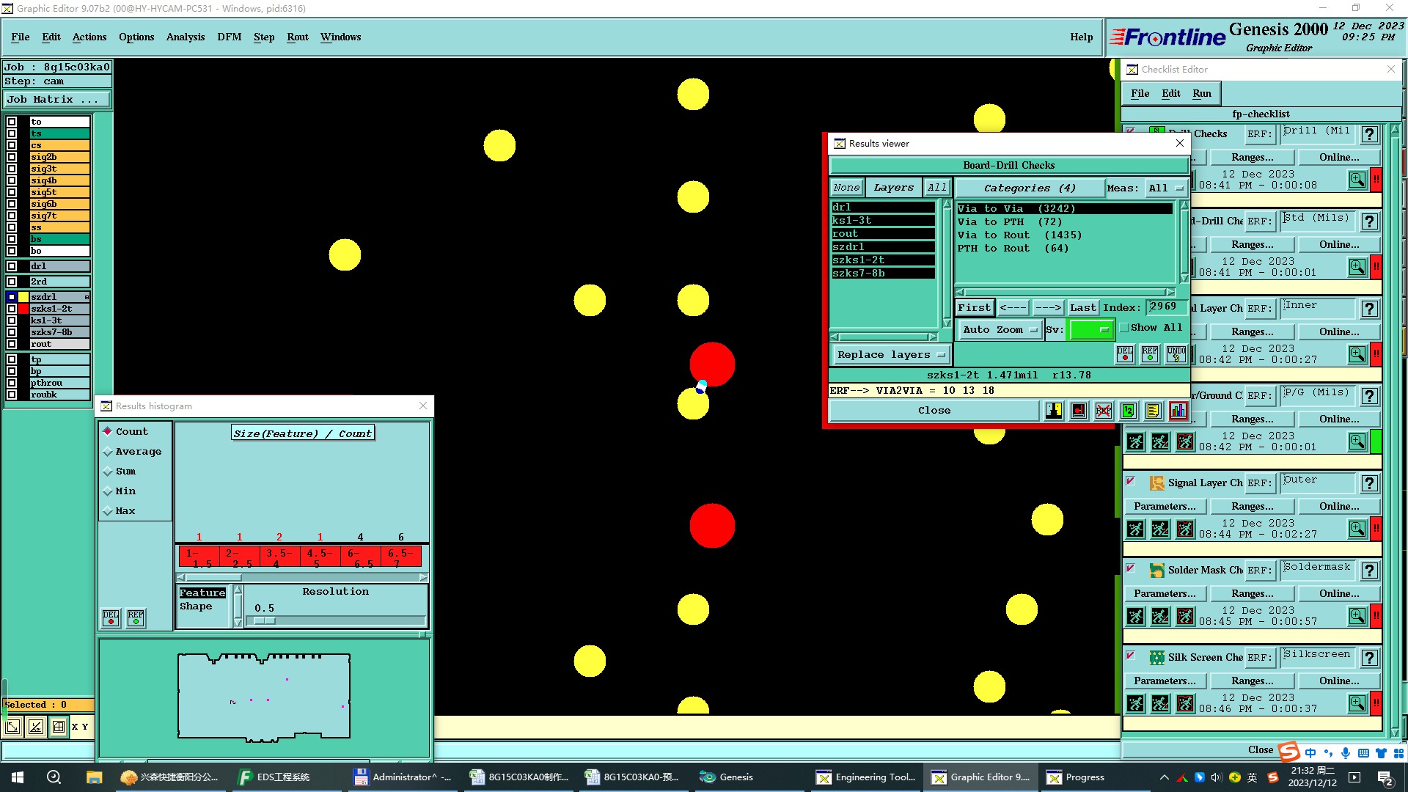
Task: Open the Run menu in Checklist Editor
Action: click(x=1202, y=93)
